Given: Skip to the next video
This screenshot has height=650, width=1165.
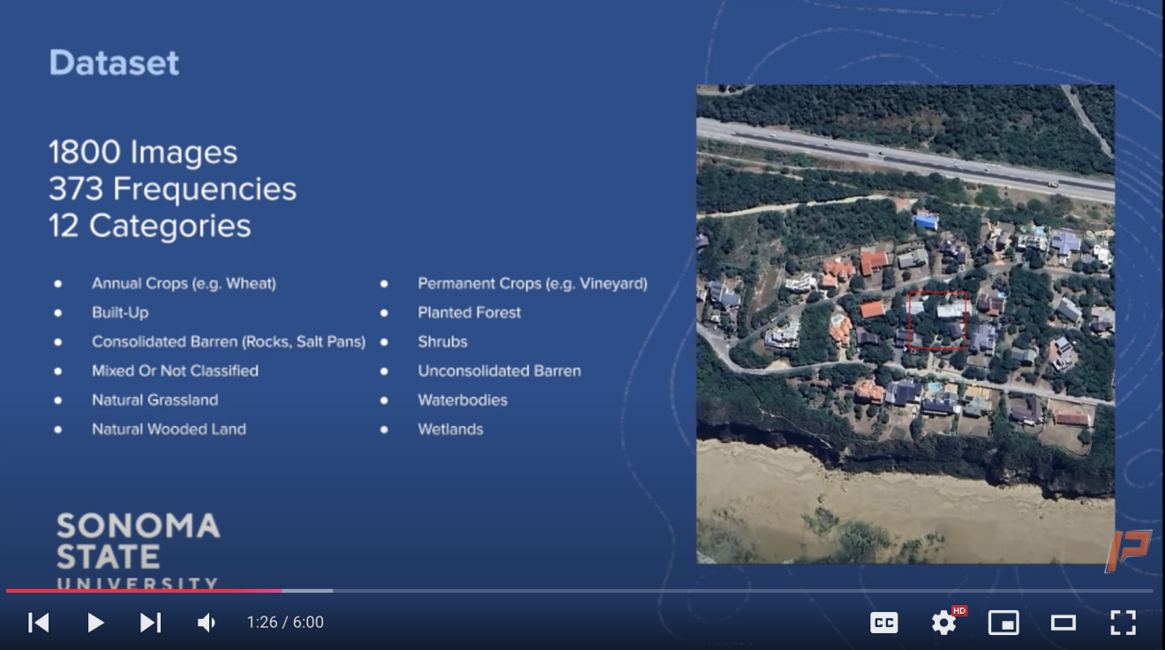Looking at the screenshot, I should [x=150, y=623].
